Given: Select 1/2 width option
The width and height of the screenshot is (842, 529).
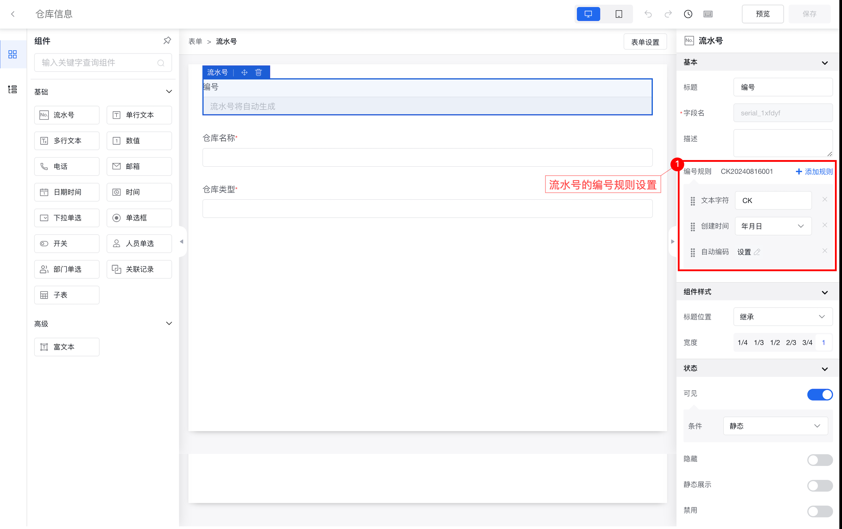Looking at the screenshot, I should [x=775, y=343].
